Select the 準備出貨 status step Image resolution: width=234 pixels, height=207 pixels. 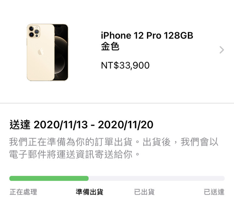pos(89,192)
